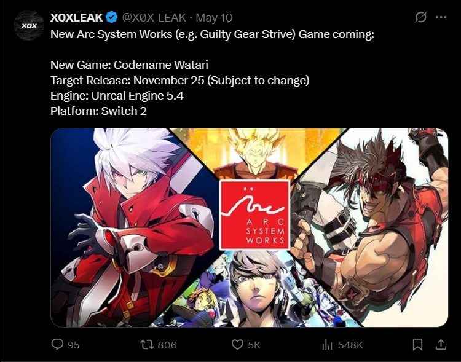Click the 548K views count
The image size is (461, 362).
pos(350,345)
